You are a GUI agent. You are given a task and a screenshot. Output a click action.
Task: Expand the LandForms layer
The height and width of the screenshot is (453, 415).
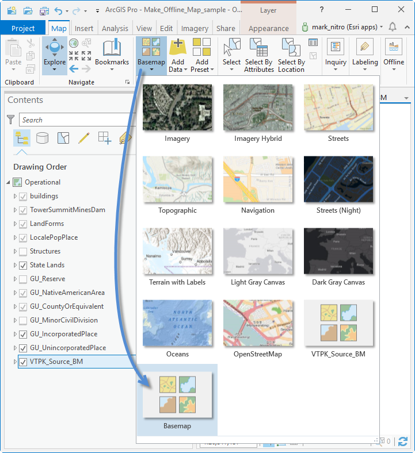click(15, 224)
